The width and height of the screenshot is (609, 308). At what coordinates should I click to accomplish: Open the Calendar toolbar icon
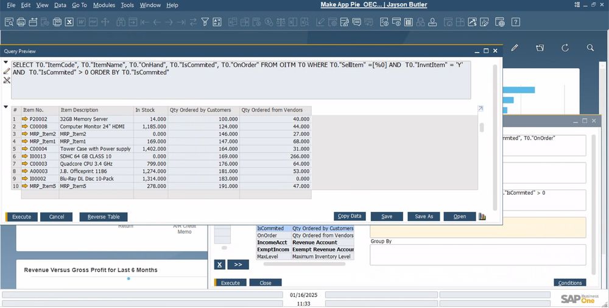tap(408, 22)
